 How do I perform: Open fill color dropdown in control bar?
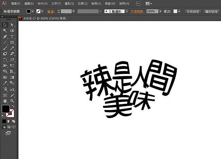33,11
